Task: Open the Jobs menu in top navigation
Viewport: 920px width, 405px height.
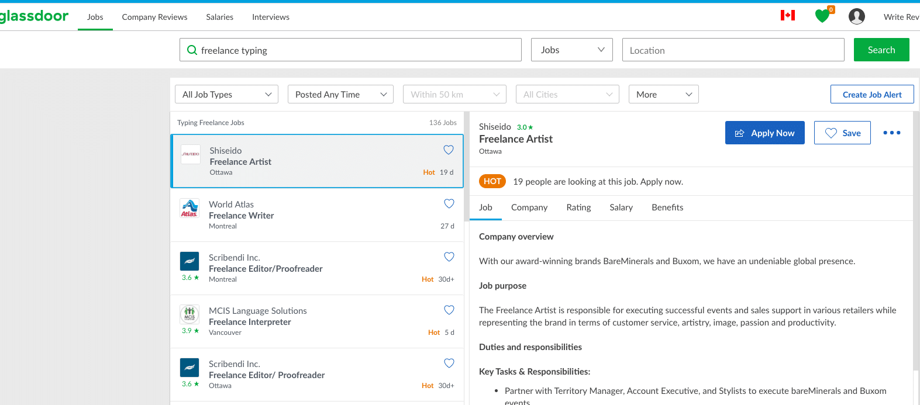Action: tap(95, 17)
